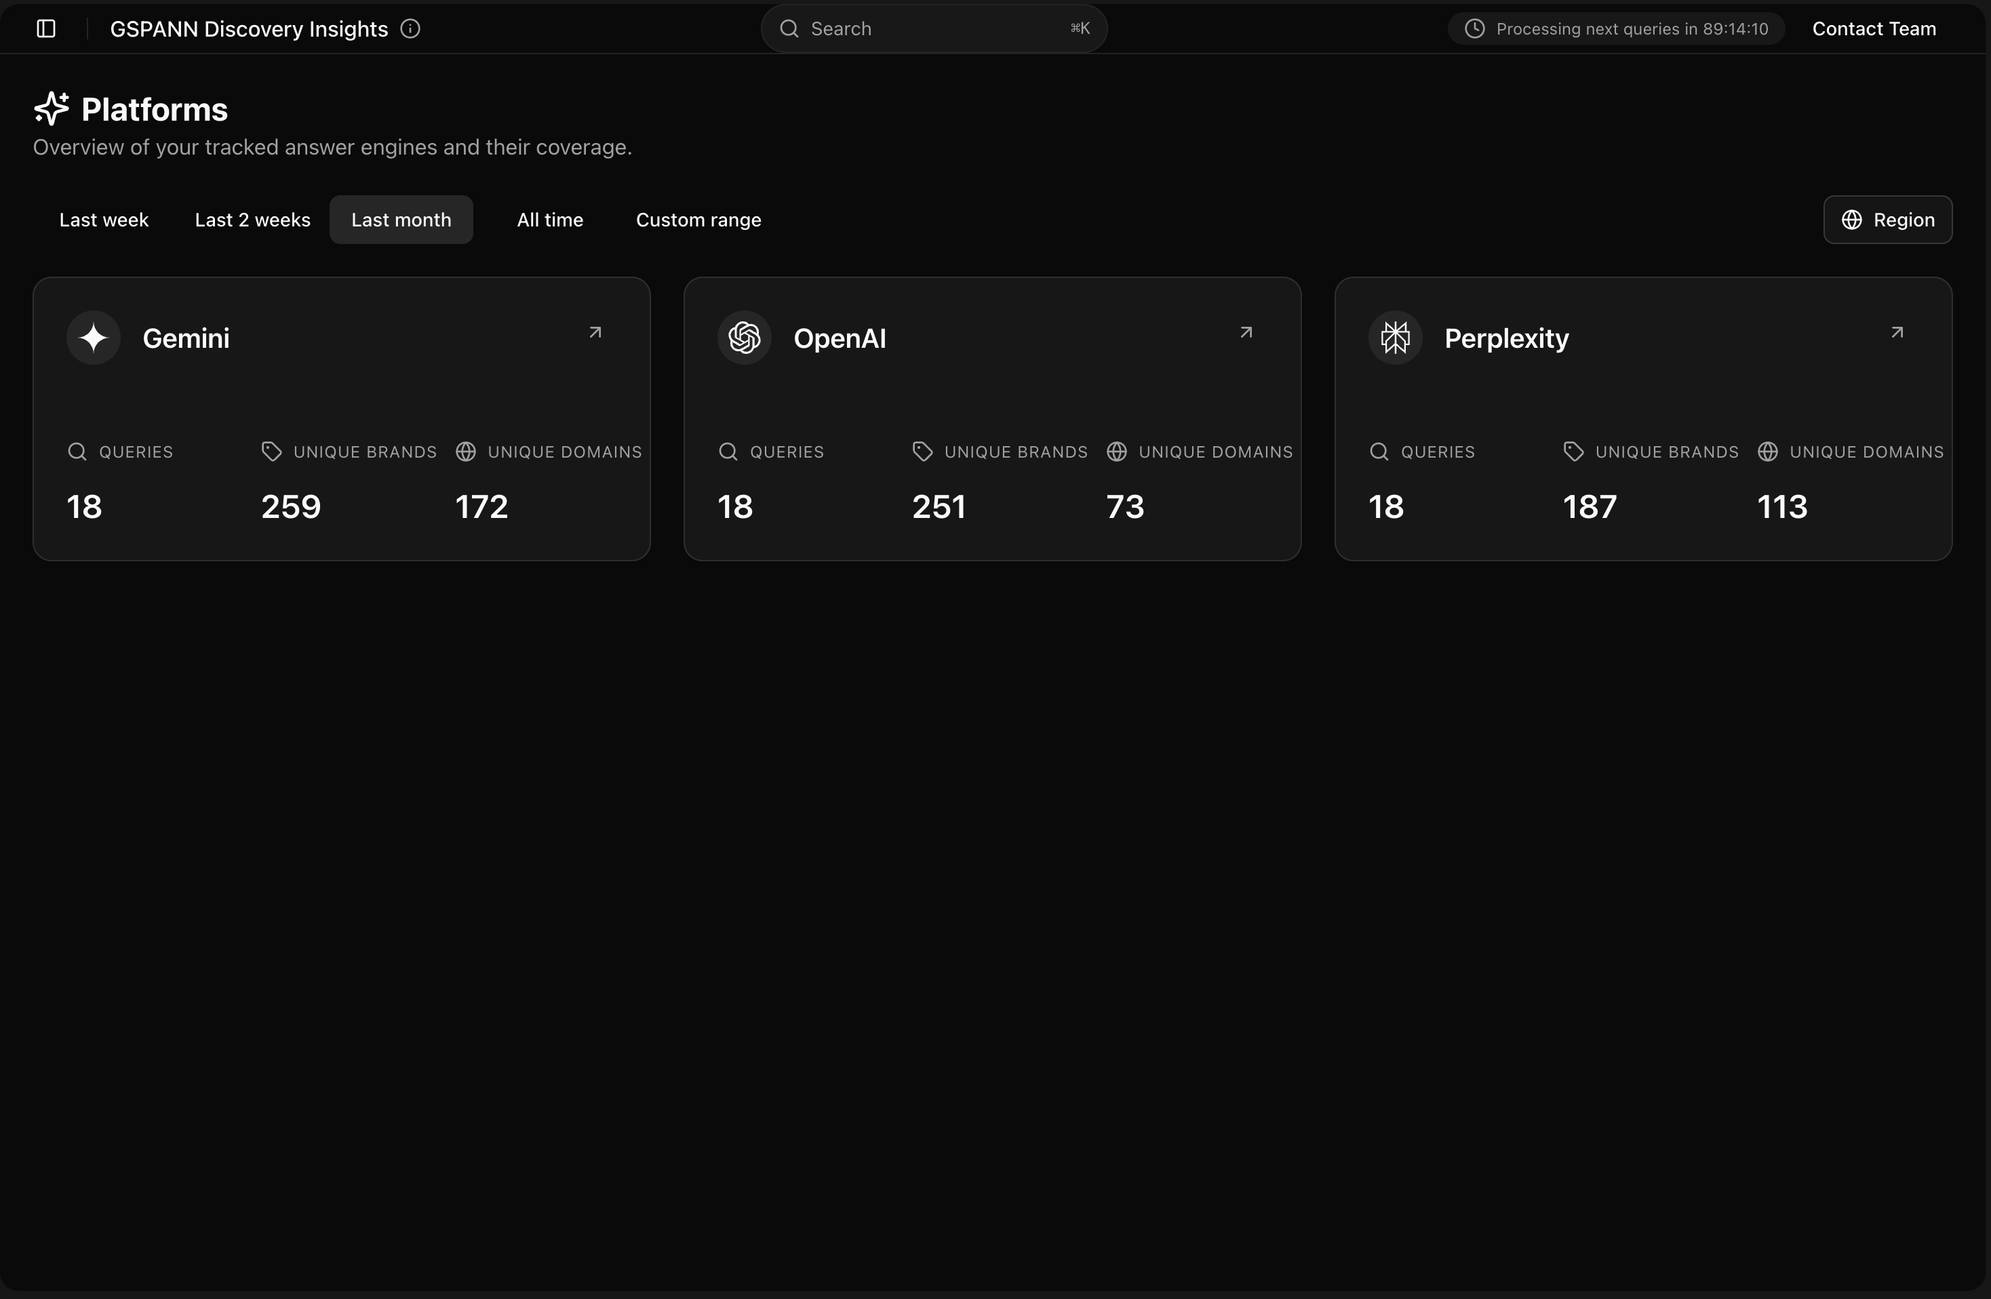
Task: Click the Perplexity queries magnifier icon
Action: (x=1379, y=452)
